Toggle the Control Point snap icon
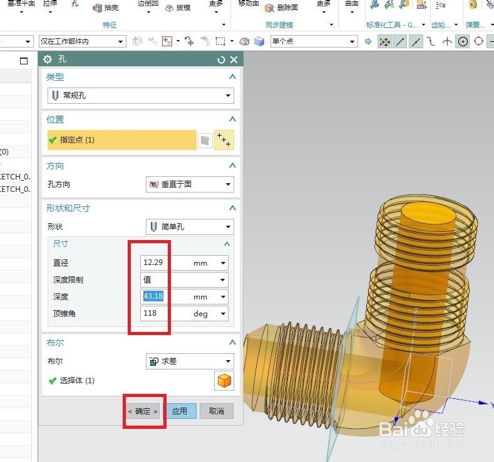Image resolution: width=494 pixels, height=462 pixels. pos(431,41)
